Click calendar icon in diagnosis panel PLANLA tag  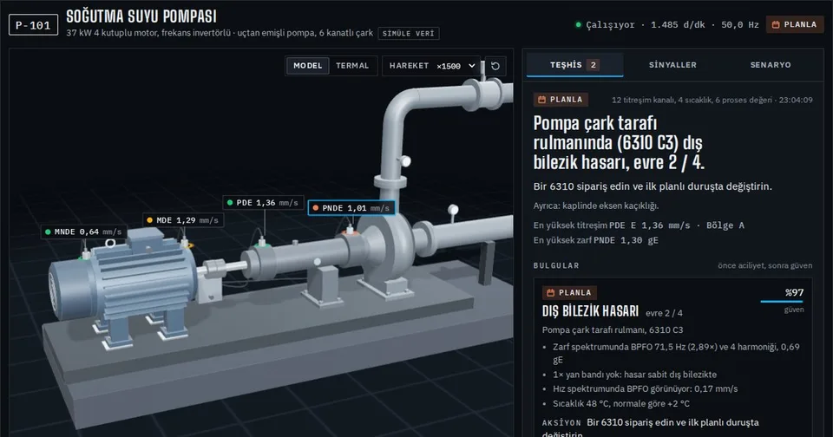click(541, 100)
